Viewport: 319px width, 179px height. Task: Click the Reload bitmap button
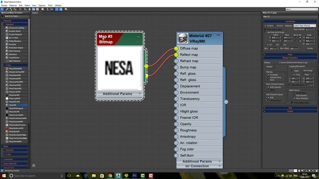pyautogui.click(x=269, y=67)
